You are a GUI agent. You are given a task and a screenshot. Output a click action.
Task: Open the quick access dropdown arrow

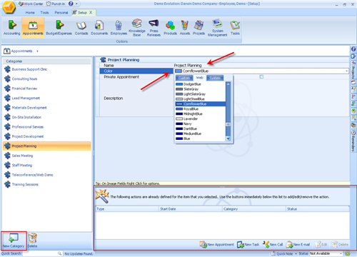click(76, 4)
